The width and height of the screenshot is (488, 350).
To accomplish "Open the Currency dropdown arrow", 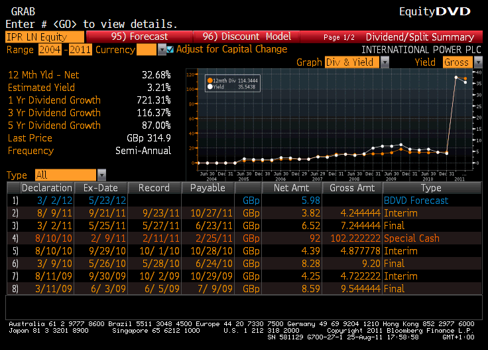I will pos(162,50).
